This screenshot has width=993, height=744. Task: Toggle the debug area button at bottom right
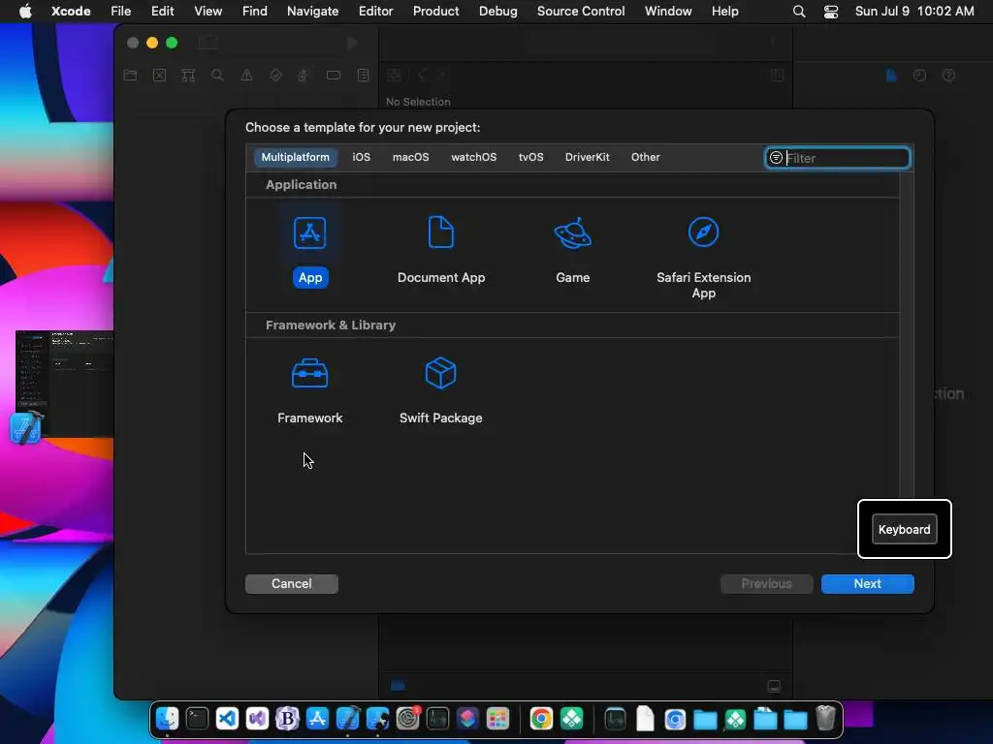point(774,686)
